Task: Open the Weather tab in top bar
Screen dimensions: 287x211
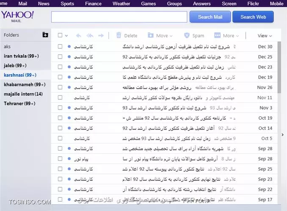Action: [x=121, y=3]
